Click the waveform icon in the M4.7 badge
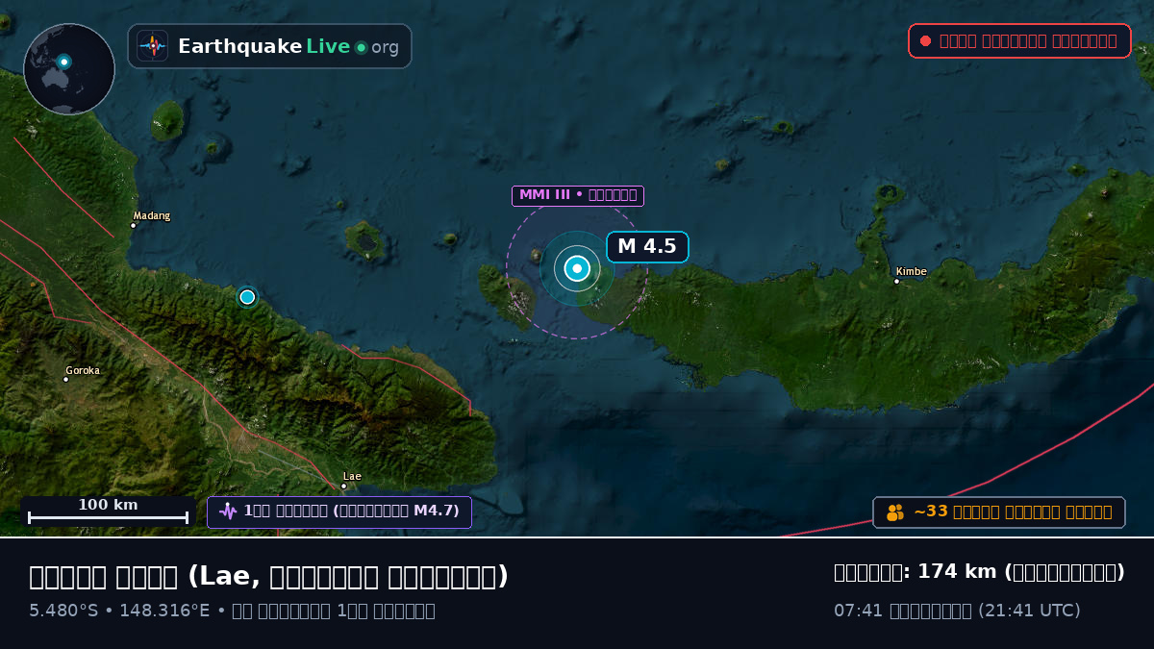 (x=228, y=512)
